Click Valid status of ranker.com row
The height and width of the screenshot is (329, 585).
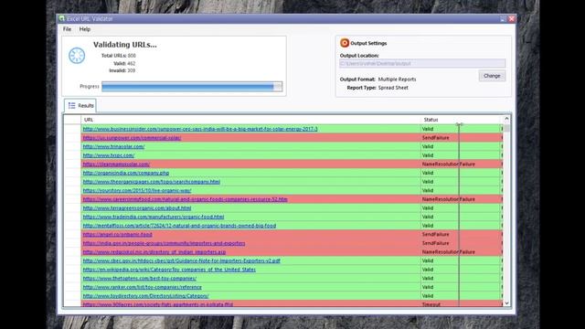pyautogui.click(x=428, y=287)
